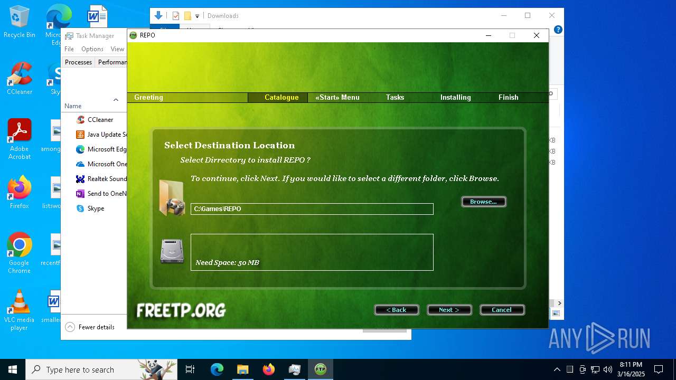
Task: Open Firefox desktop shortcut
Action: [x=20, y=193]
